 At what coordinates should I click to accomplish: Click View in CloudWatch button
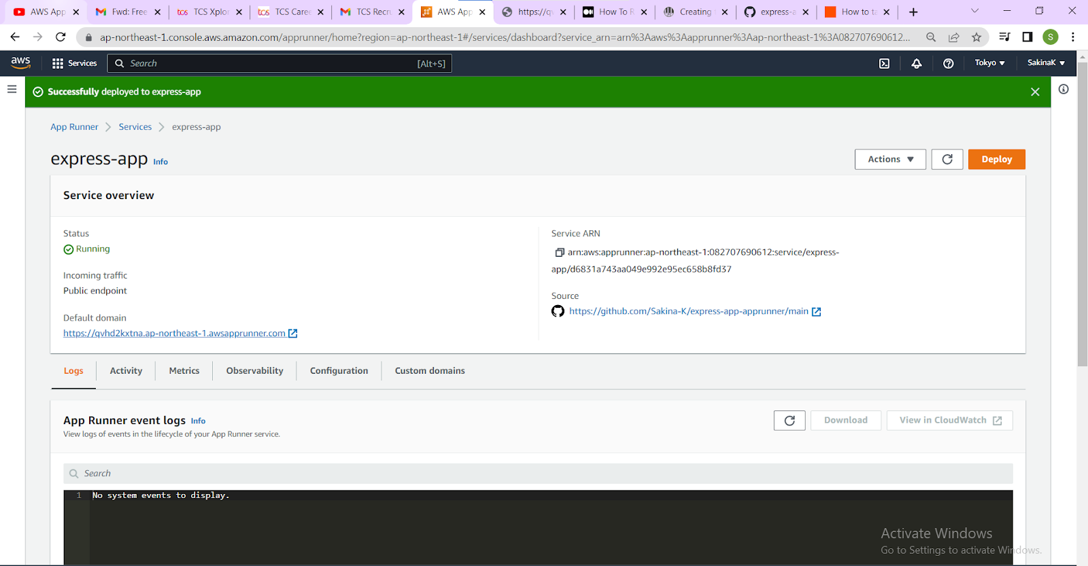click(x=950, y=421)
